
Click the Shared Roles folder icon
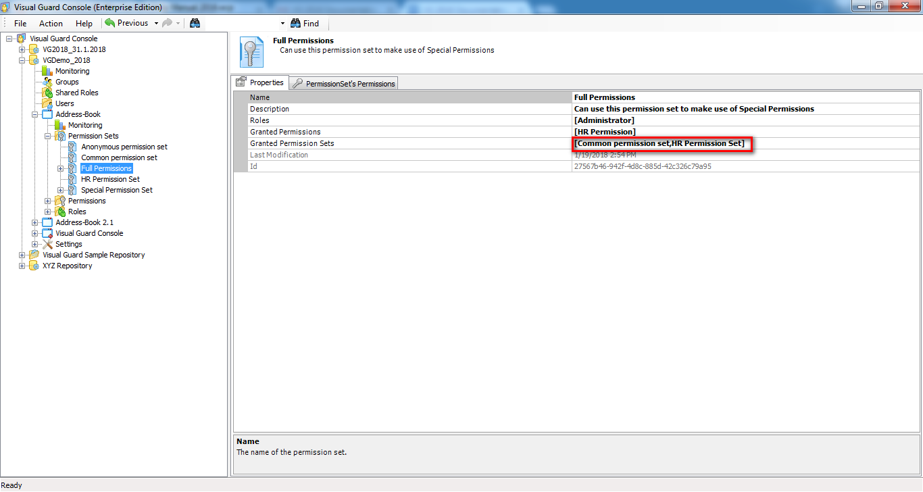(47, 93)
